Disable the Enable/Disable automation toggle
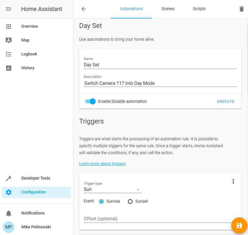The width and height of the screenshot is (248, 235). tap(90, 101)
